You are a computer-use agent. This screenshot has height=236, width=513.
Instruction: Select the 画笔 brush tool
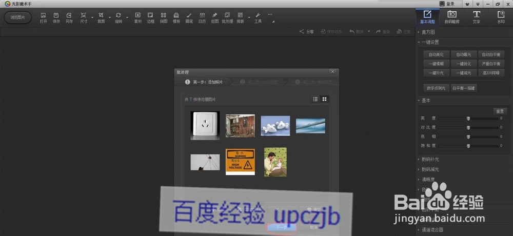pos(189,17)
